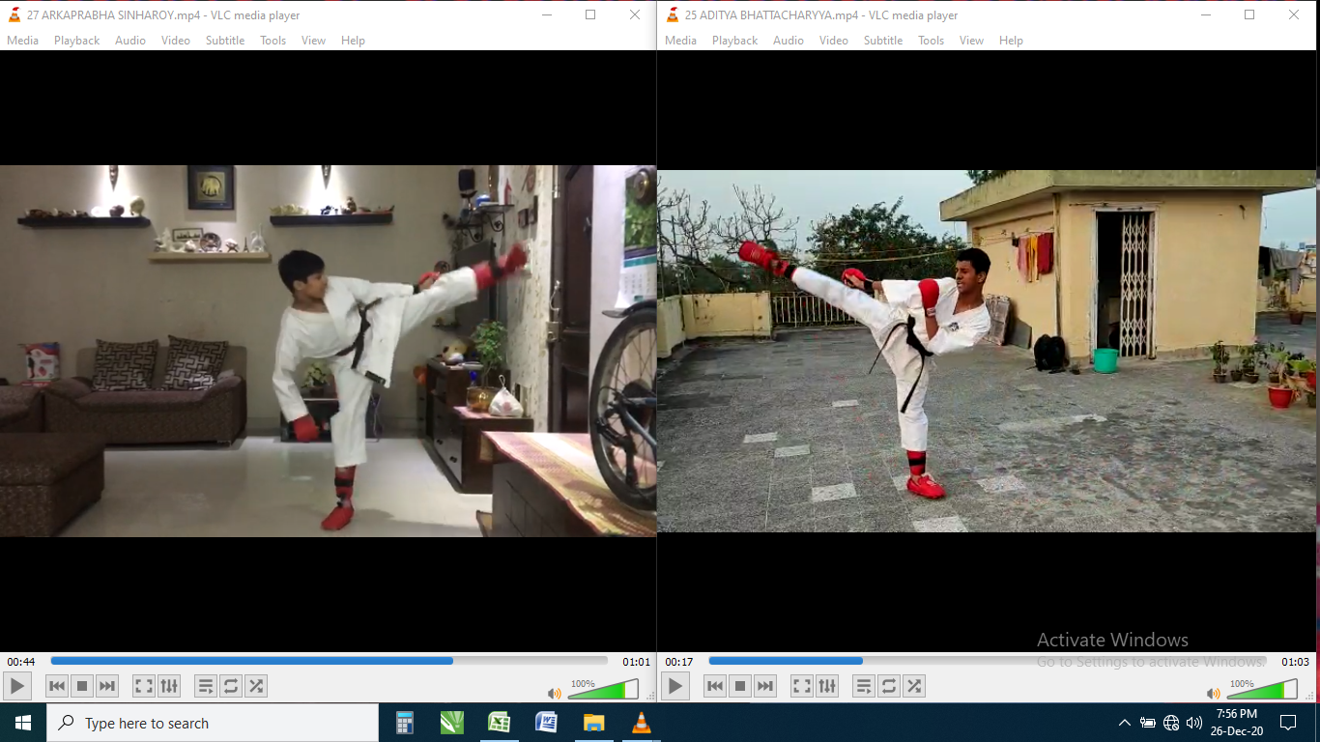Image resolution: width=1320 pixels, height=742 pixels.
Task: Open Word from the taskbar
Action: [x=547, y=723]
